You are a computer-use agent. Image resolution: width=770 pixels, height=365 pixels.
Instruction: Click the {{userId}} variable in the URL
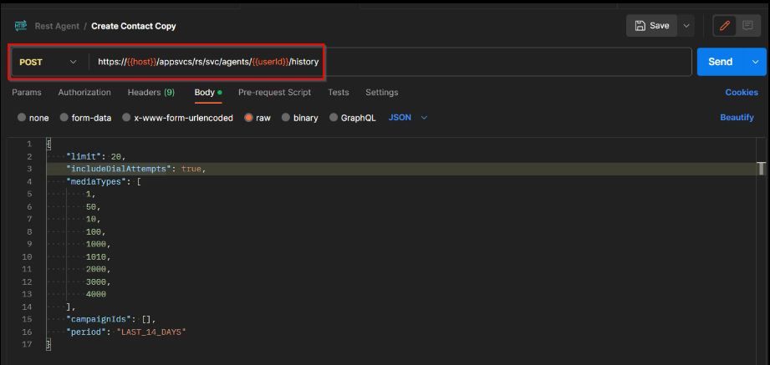click(x=271, y=62)
